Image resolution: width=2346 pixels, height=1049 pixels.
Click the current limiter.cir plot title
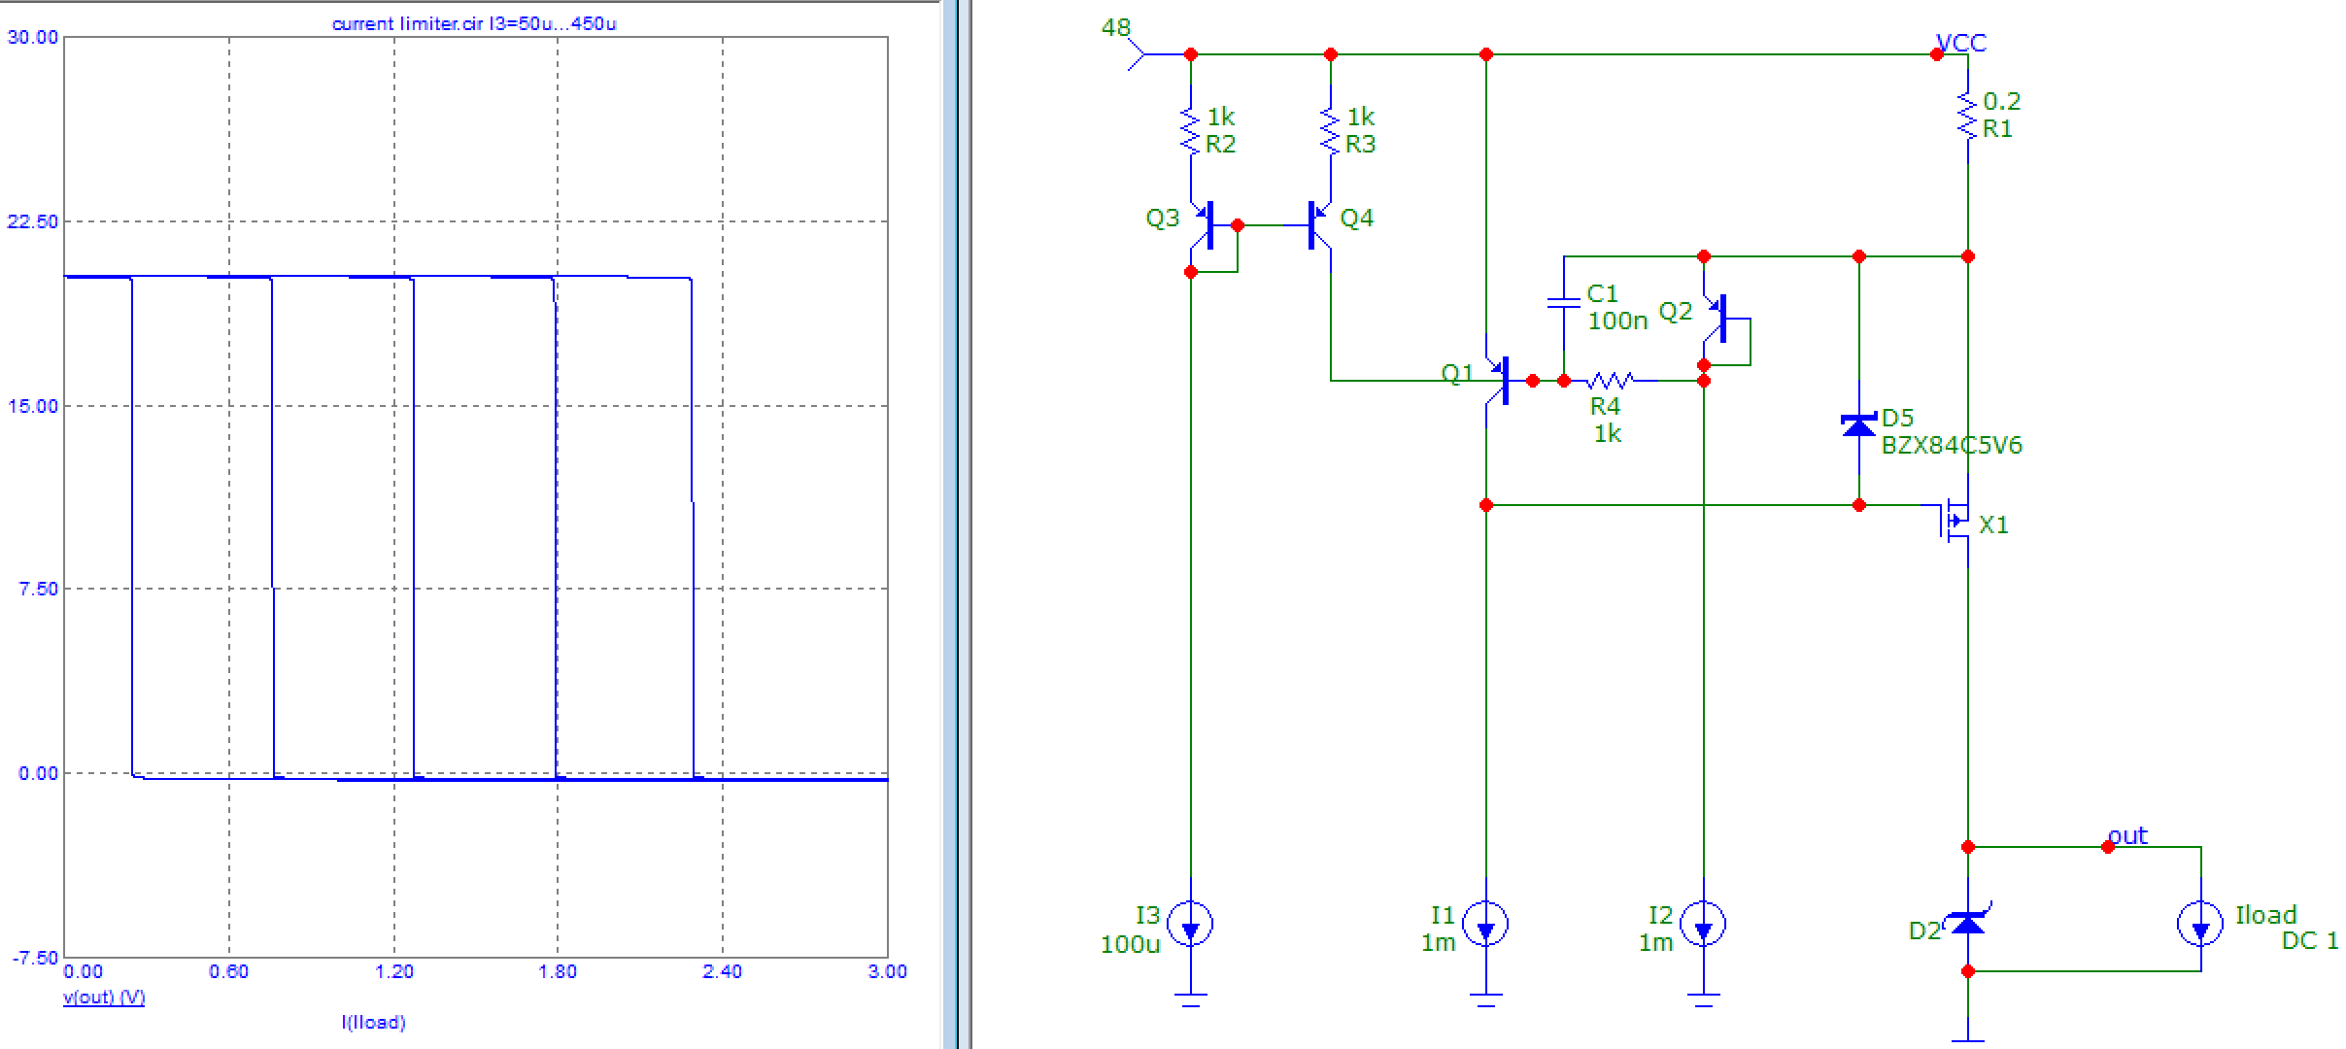474,23
